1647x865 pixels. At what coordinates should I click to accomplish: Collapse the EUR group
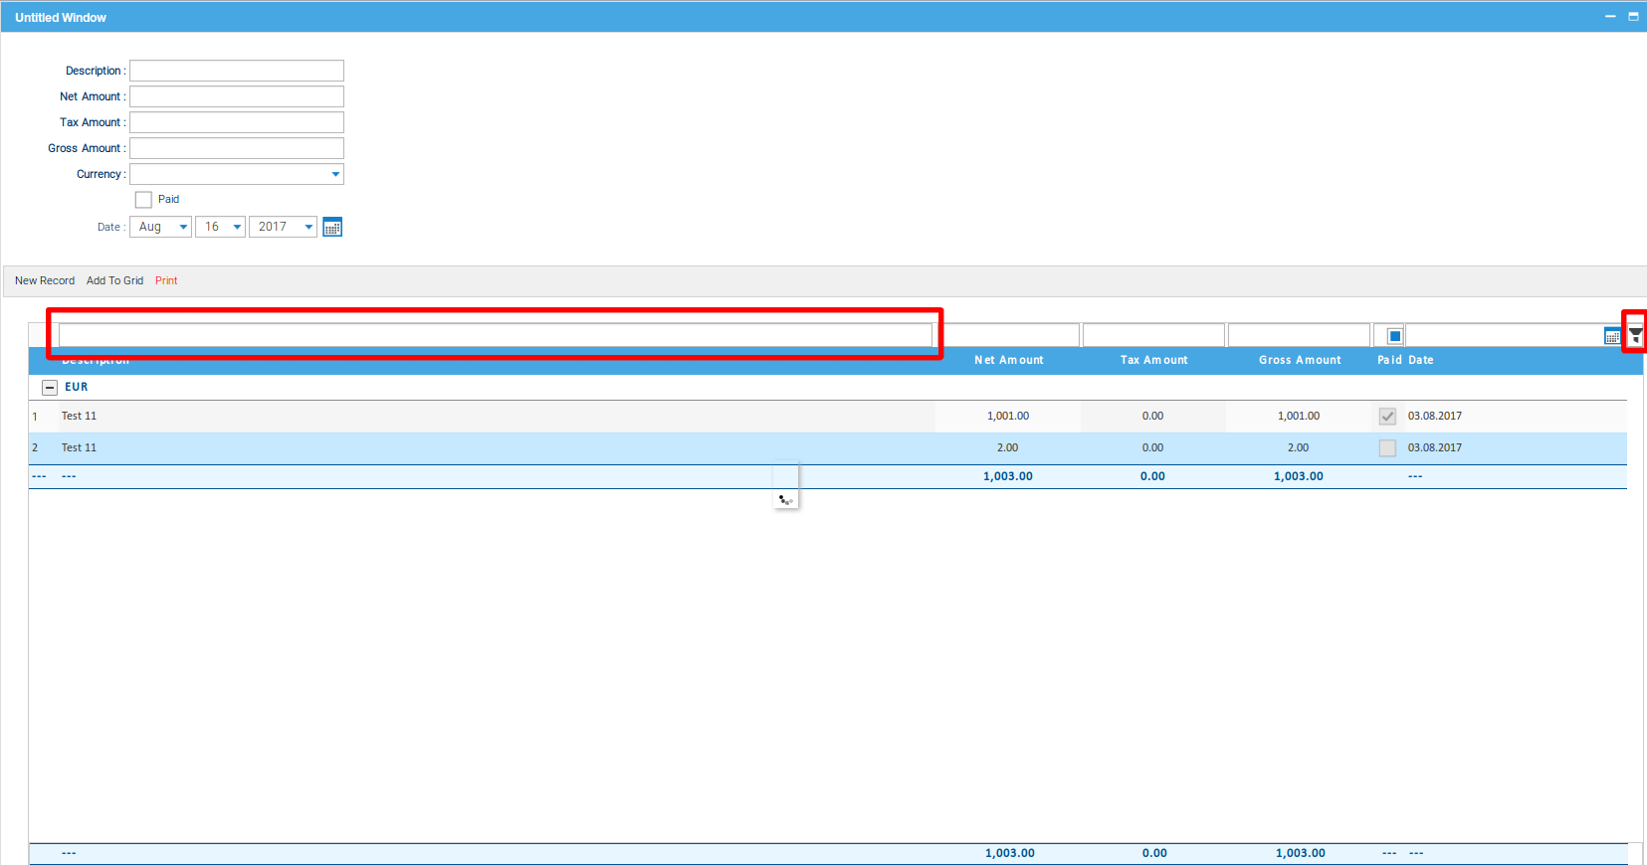tap(50, 388)
